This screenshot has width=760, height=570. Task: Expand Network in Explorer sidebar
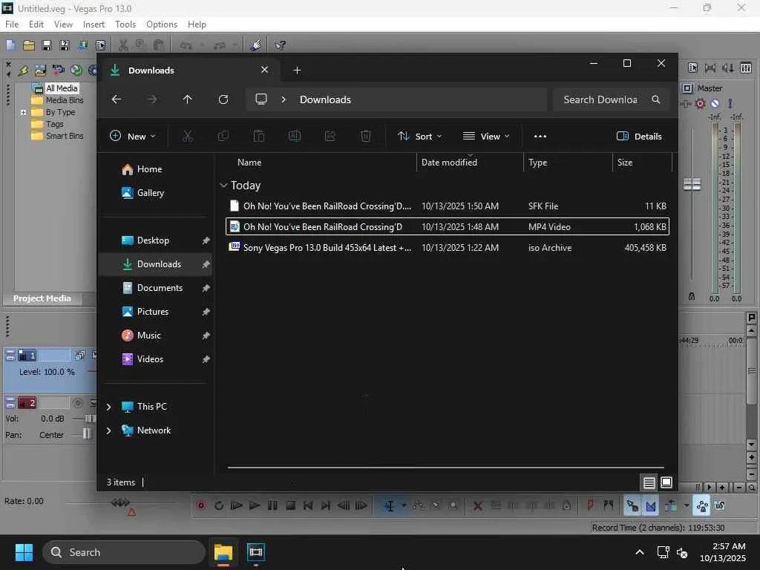(x=109, y=430)
